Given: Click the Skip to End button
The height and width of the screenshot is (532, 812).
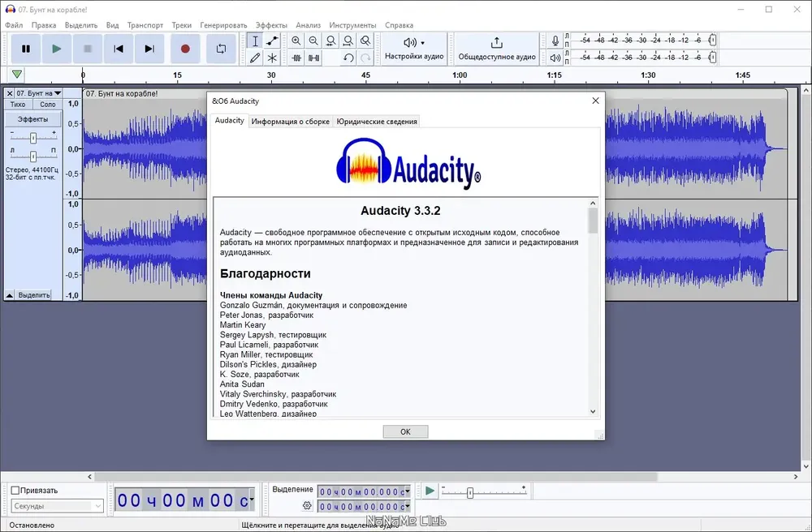Looking at the screenshot, I should [149, 49].
